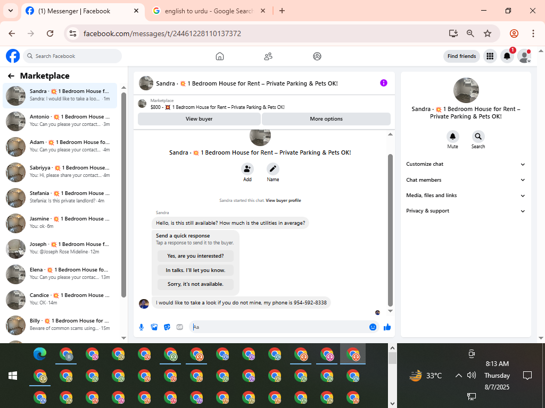Open the account profile avatar menu
The height and width of the screenshot is (408, 545).
point(524,56)
